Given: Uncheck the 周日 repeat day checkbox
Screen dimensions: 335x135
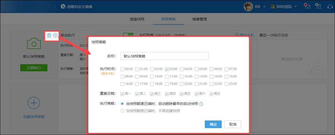Looking at the screenshot, I should (211, 94).
